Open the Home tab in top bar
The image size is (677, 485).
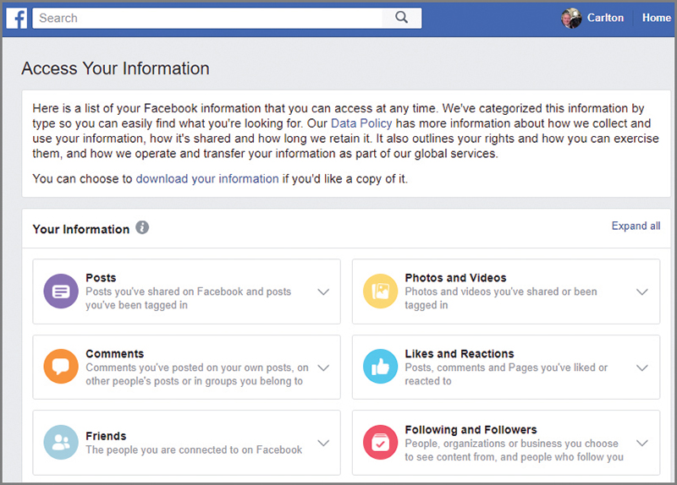pos(656,18)
